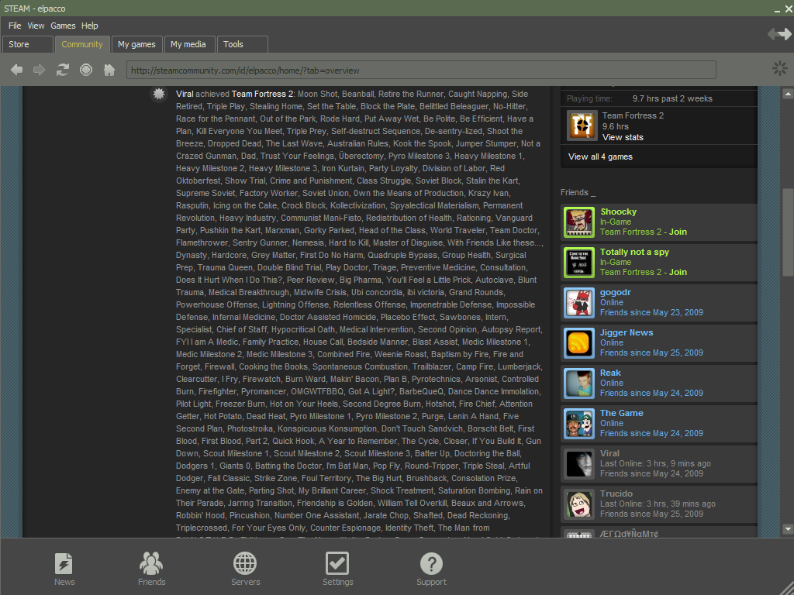Open The Game profile link
This screenshot has height=595, width=794.
click(621, 413)
